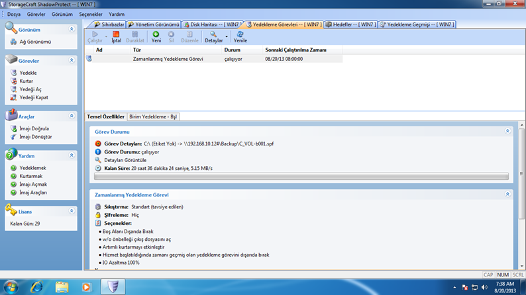526x295 pixels.
Task: Open İmajı Doğrula verify tool
Action: tap(30, 128)
